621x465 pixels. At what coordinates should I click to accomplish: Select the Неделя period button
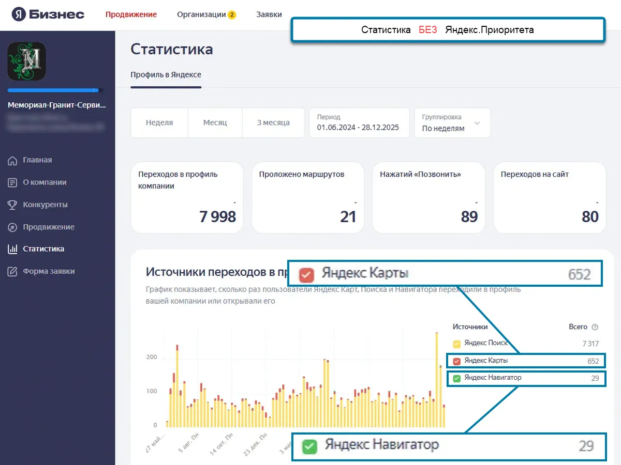coord(159,123)
